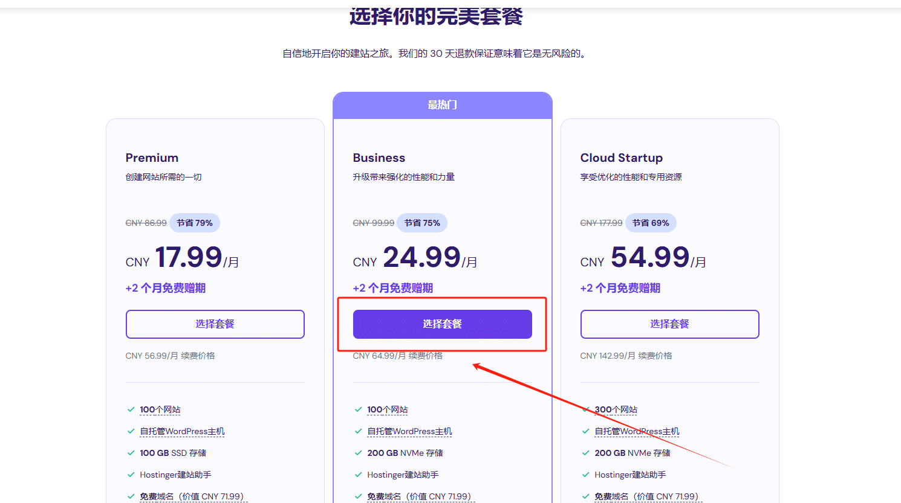This screenshot has width=901, height=503.
Task: Choose the Cloud Startup plan via 选择套餐 button
Action: coord(669,324)
